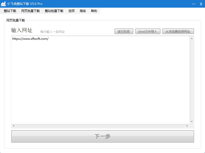Minimize the application window

[x=193, y=4]
